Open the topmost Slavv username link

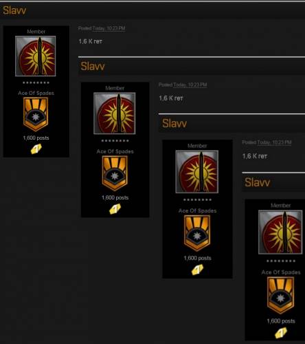[x=14, y=10]
